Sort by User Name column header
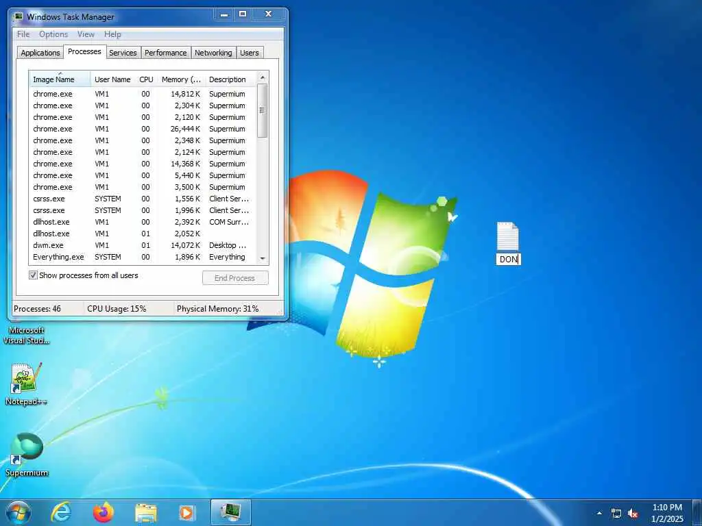 pyautogui.click(x=113, y=79)
